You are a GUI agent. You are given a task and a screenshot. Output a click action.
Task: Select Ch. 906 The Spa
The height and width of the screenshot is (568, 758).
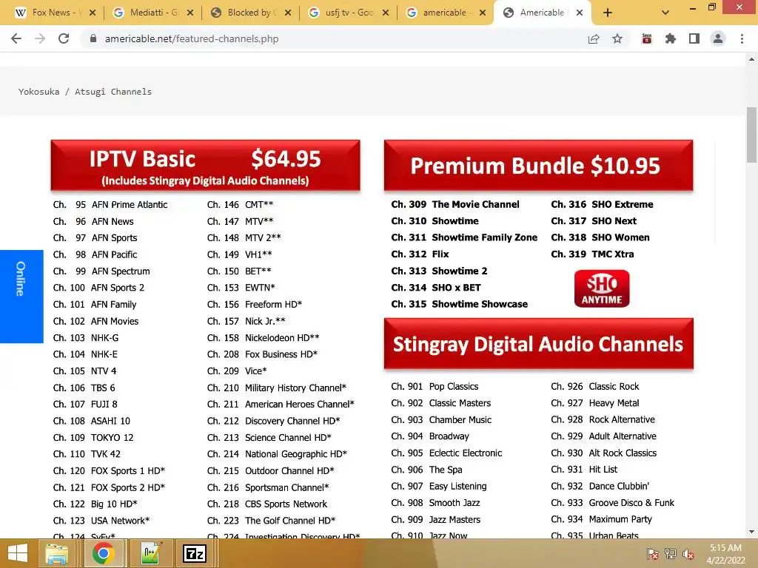pos(426,470)
